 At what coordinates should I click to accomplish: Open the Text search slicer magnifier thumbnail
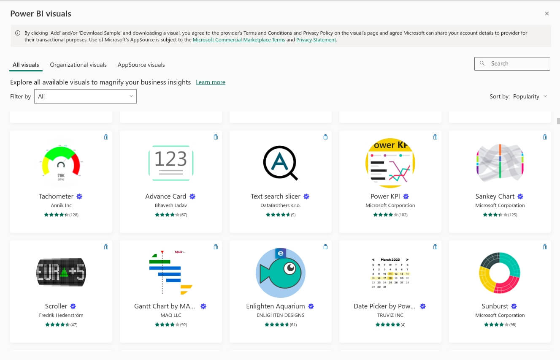281,163
